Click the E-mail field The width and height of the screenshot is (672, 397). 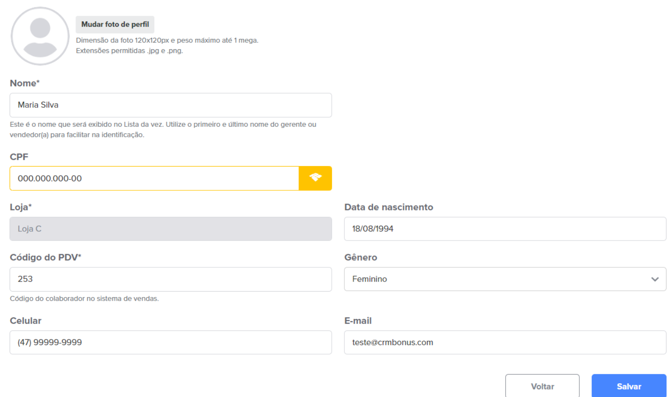(x=505, y=342)
